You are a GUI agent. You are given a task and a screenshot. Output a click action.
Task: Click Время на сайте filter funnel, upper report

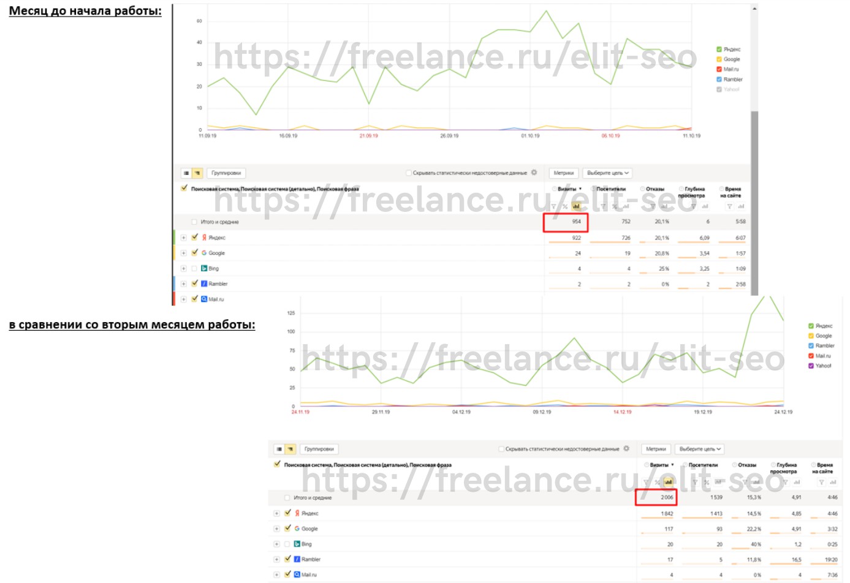point(729,206)
